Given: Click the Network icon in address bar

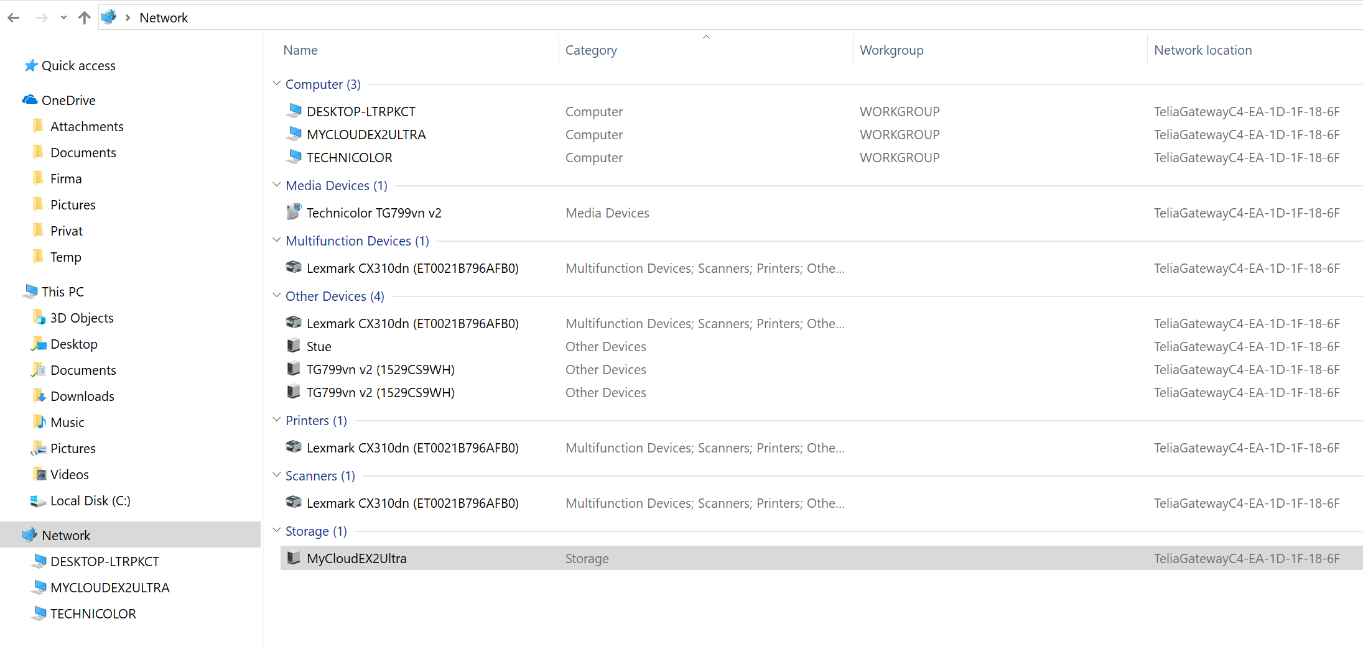Looking at the screenshot, I should point(109,17).
